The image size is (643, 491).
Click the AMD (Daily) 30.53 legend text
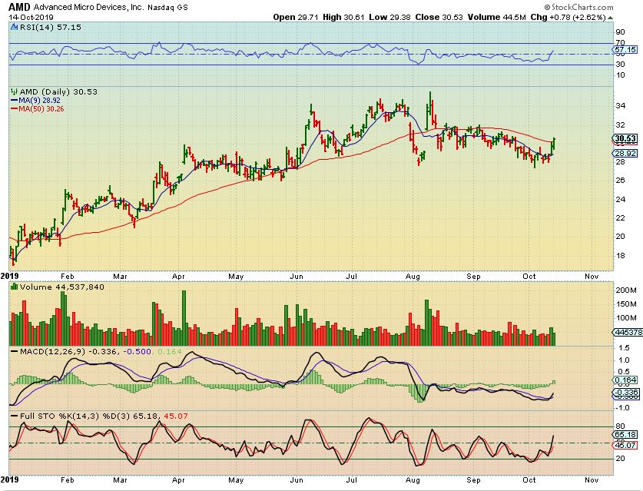coord(58,91)
